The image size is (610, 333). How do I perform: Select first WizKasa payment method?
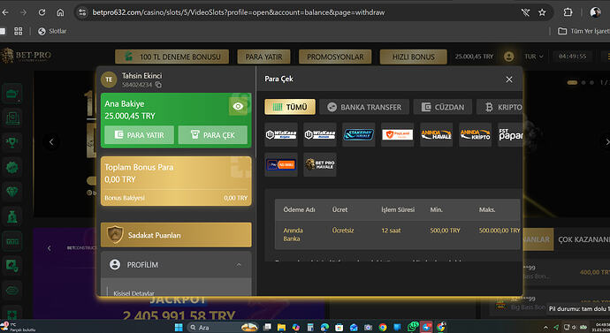tap(281, 134)
